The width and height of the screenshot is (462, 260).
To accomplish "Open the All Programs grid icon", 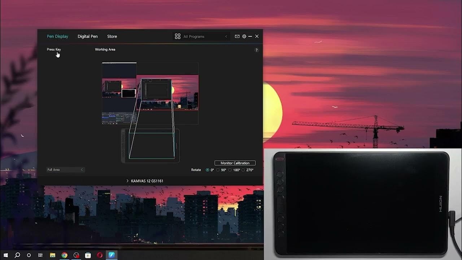I will coord(177,36).
